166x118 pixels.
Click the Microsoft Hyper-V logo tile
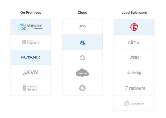(31, 42)
